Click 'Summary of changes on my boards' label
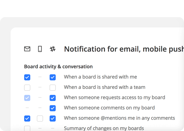 pos(104,128)
